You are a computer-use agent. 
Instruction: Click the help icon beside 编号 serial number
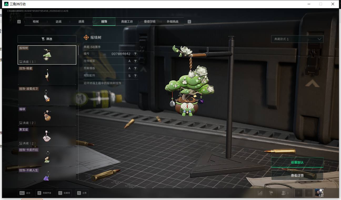(135, 54)
